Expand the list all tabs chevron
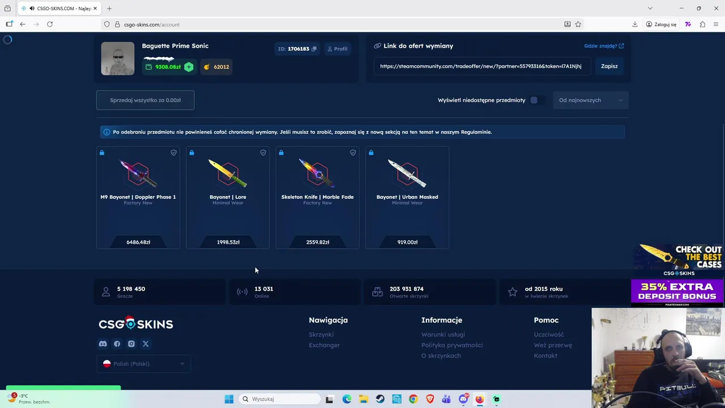 click(650, 8)
